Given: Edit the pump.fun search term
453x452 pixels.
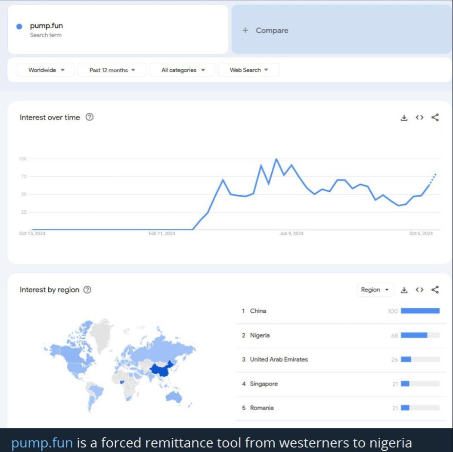Looking at the screenshot, I should pyautogui.click(x=118, y=29).
